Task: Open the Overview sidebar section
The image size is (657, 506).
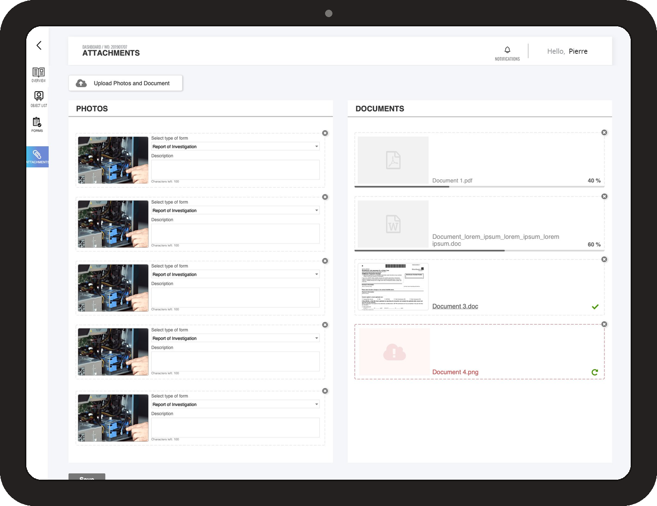Action: tap(39, 75)
